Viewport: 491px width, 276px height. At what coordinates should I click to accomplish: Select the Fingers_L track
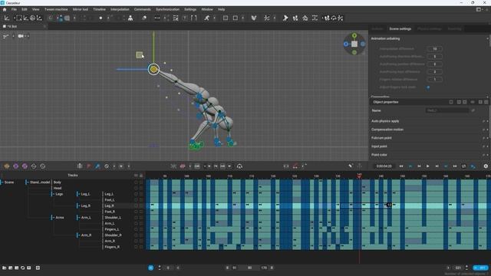112,229
